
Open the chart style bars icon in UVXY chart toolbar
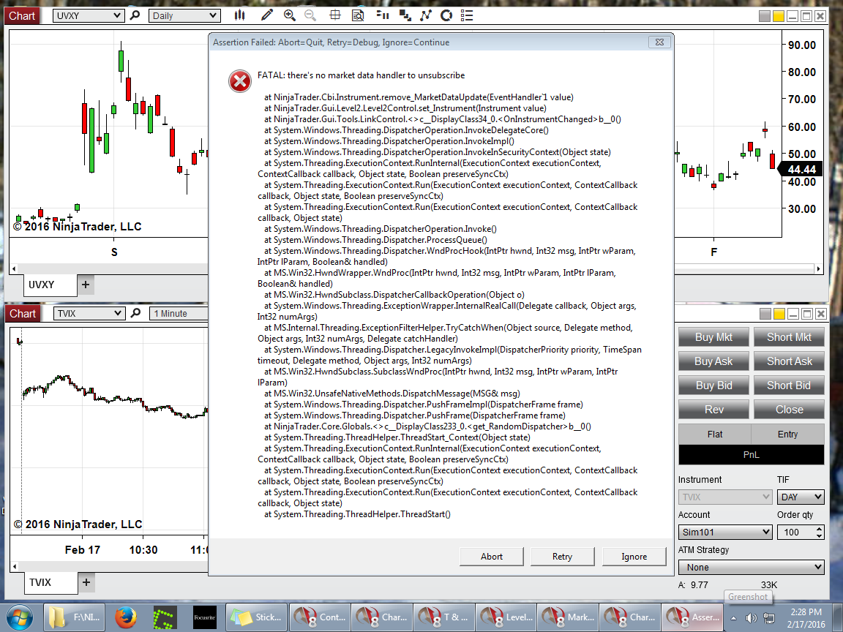click(240, 15)
